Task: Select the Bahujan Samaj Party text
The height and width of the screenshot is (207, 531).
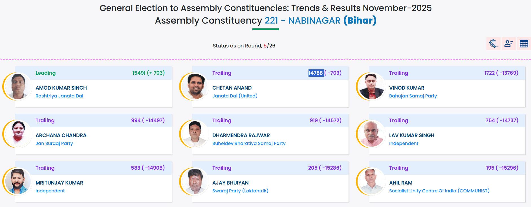Action: (413, 96)
